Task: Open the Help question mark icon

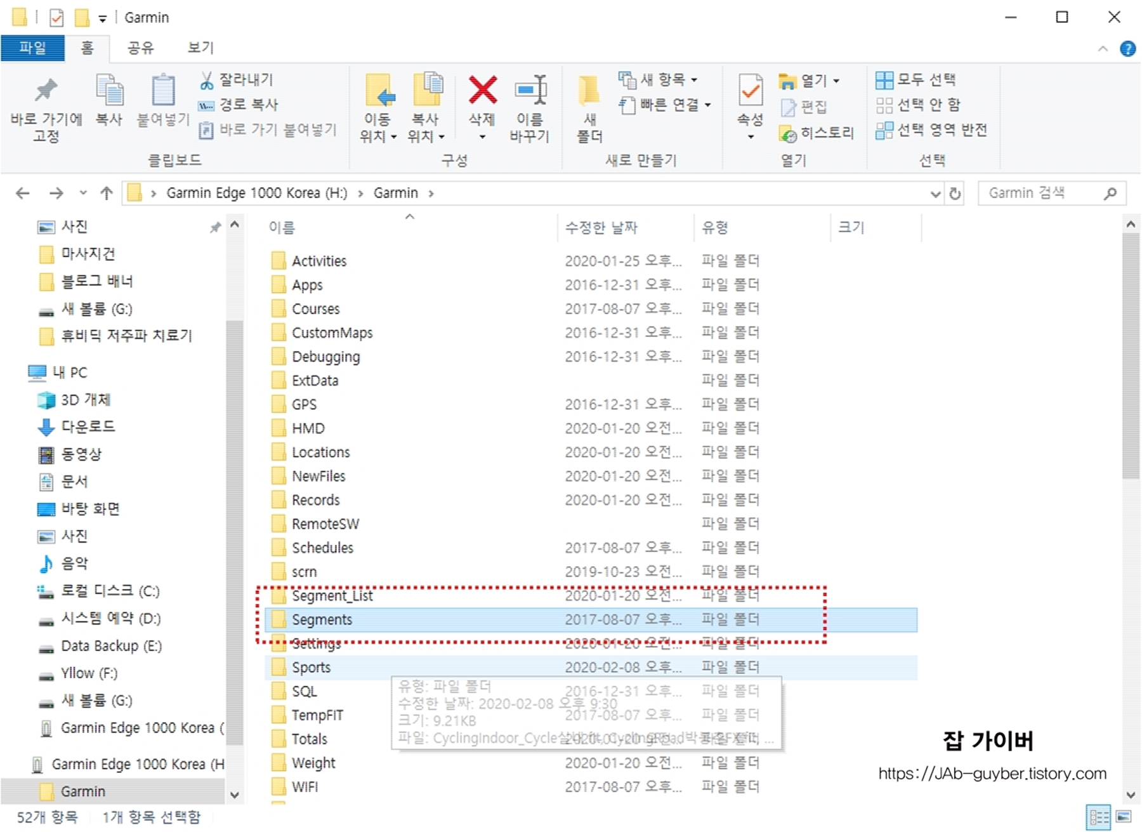Action: [1127, 49]
